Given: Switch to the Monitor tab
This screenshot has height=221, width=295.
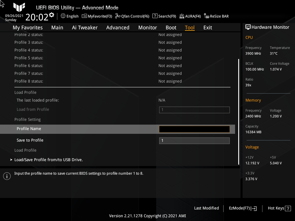Looking at the screenshot, I should pyautogui.click(x=147, y=27).
